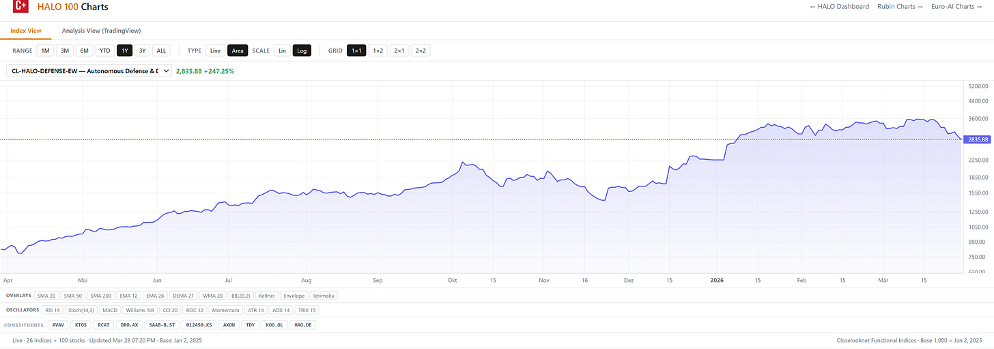This screenshot has height=349, width=994.
Task: Set range to 6M
Action: [x=84, y=51]
